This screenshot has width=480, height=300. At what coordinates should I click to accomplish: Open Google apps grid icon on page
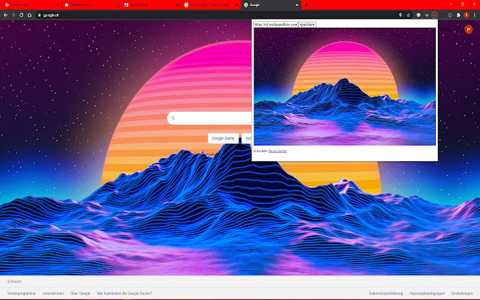(457, 29)
